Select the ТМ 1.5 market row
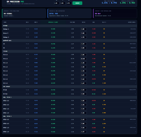This screenshot has width=141, height=137. coord(70,67)
